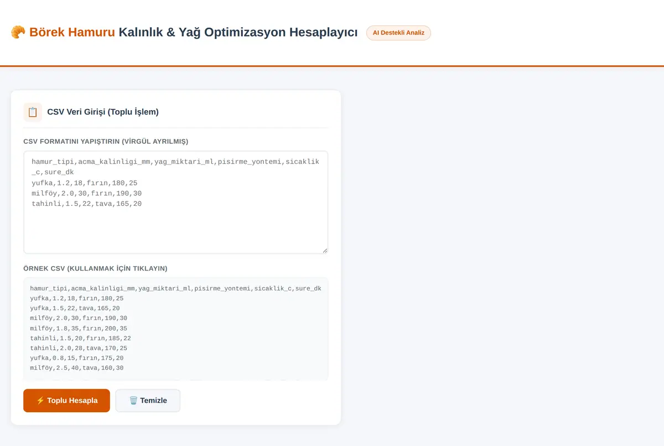The image size is (664, 446).
Task: Click the AI Destekli Analiz badge
Action: [x=398, y=33]
